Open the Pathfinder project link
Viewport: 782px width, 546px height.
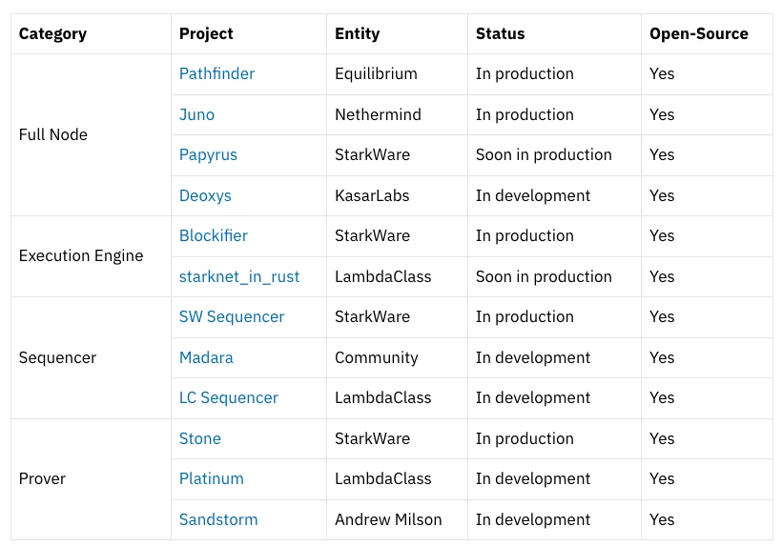click(216, 73)
